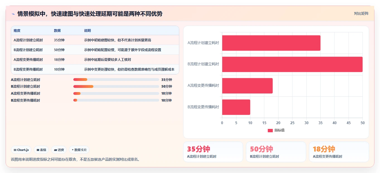
Task: Select the 数据卡片 chip
Action: (79, 150)
